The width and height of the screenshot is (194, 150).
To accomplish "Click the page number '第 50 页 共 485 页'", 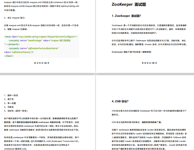I will [149, 63].
